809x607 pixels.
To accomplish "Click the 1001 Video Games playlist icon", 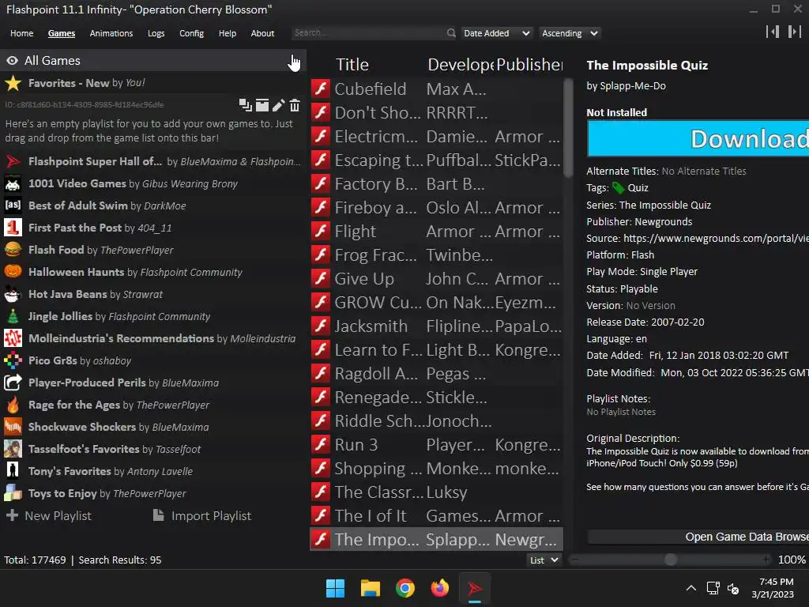I will pyautogui.click(x=13, y=183).
